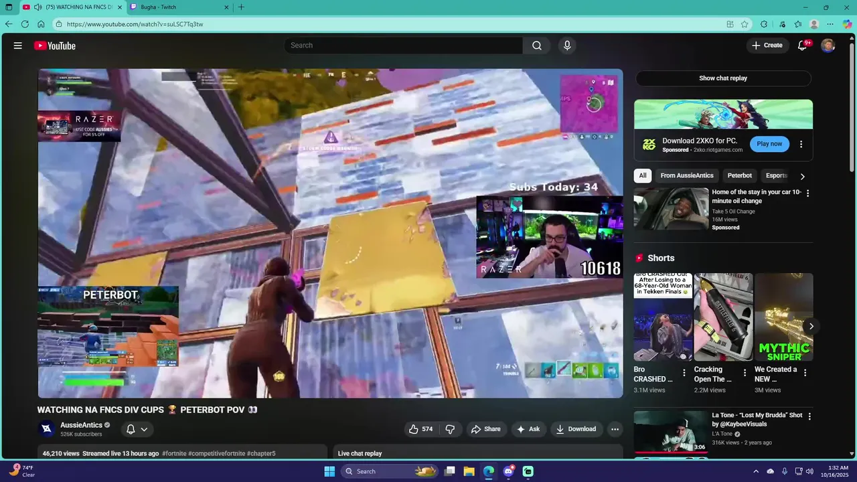
Task: Open options for La Tone video
Action: 809,416
